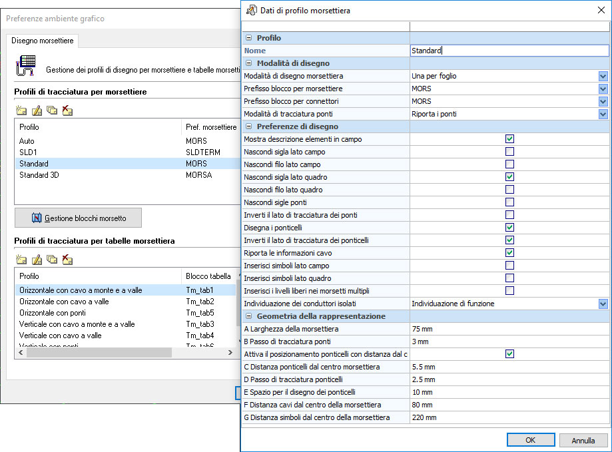Enable Inserisci simboli lato quadro checkbox
This screenshot has height=452, width=612.
tap(509, 278)
